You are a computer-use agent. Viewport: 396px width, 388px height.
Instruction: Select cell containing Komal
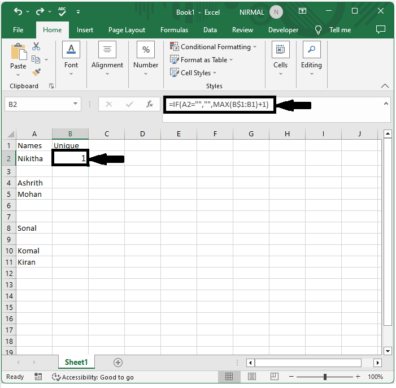pyautogui.click(x=34, y=251)
